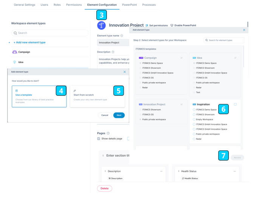The image size is (253, 198).
Task: Select Campaign in the element types list
Action: point(50,52)
